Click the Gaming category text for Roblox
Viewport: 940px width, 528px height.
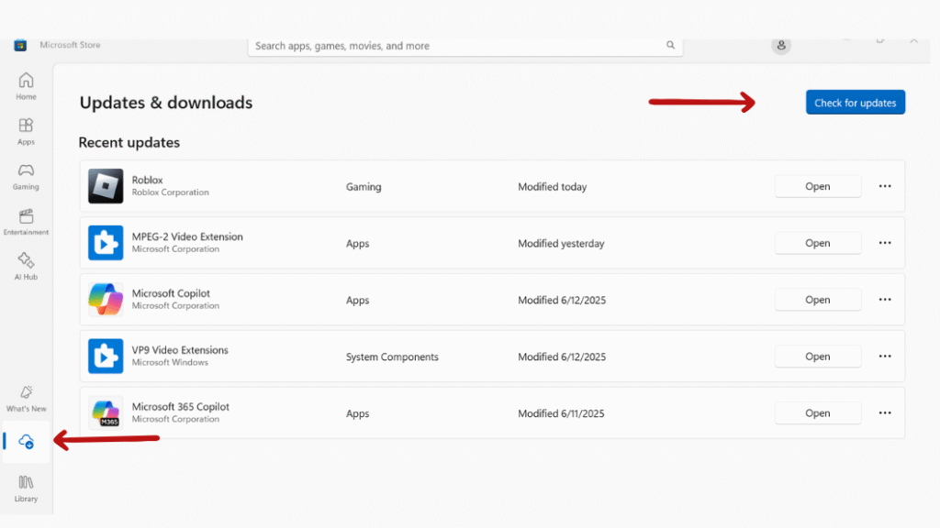coord(364,187)
